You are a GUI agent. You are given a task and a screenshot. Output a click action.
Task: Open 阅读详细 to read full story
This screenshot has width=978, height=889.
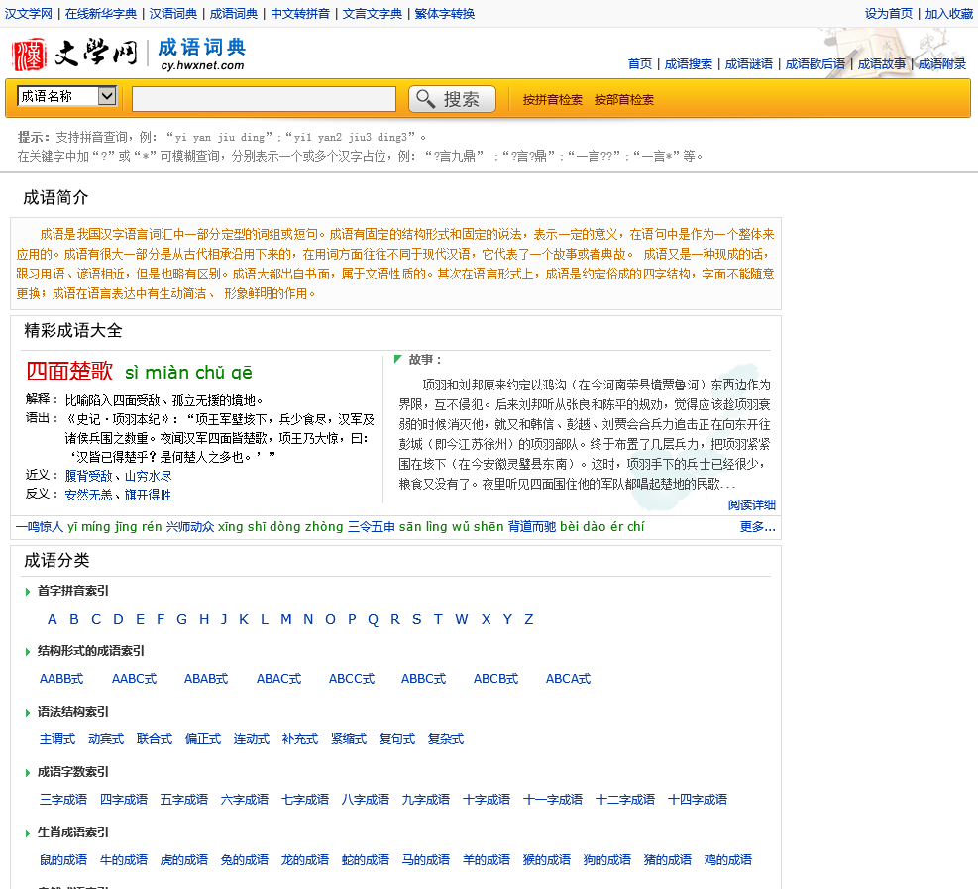click(751, 505)
